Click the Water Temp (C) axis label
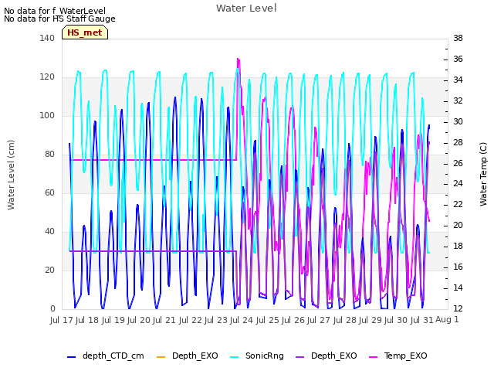The height and width of the screenshot is (371, 494). (483, 174)
